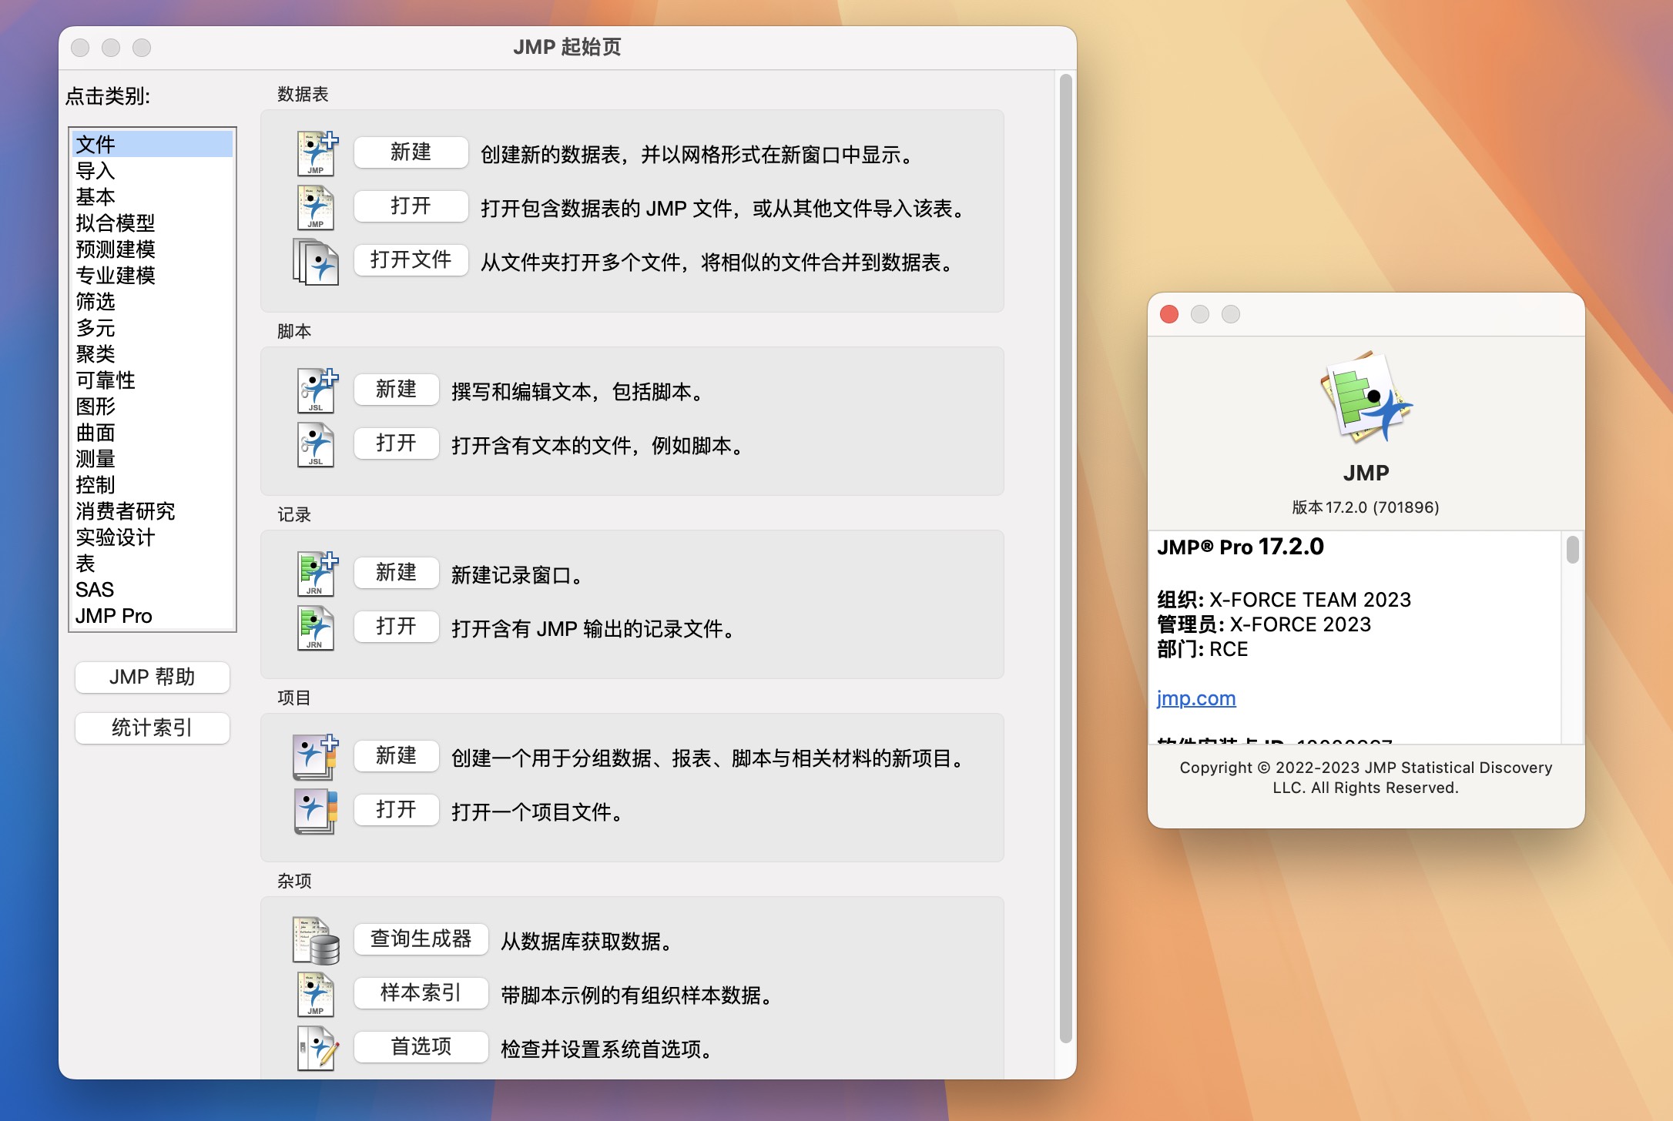Screen dimensions: 1673x1121
Task: Click 新建 button under 项目
Action: [x=397, y=756]
